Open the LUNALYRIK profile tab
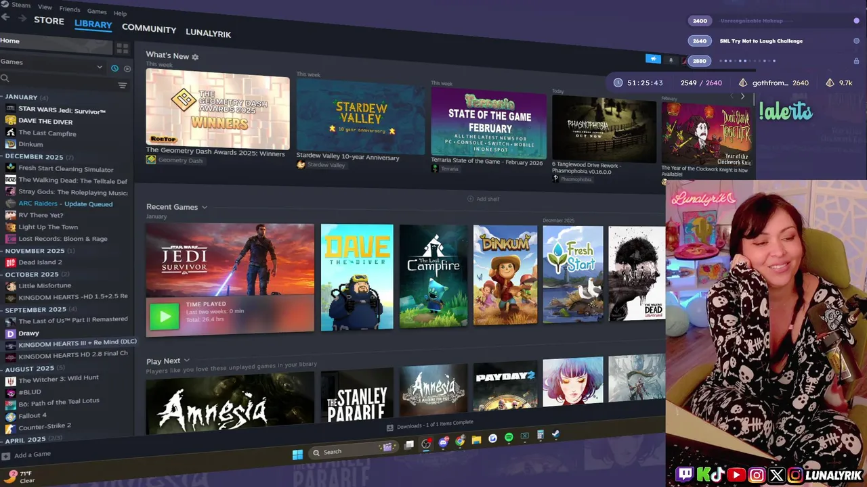Viewport: 867px width, 487px height. [x=209, y=33]
